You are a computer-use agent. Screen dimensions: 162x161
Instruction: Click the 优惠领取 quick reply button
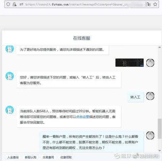(66, 157)
